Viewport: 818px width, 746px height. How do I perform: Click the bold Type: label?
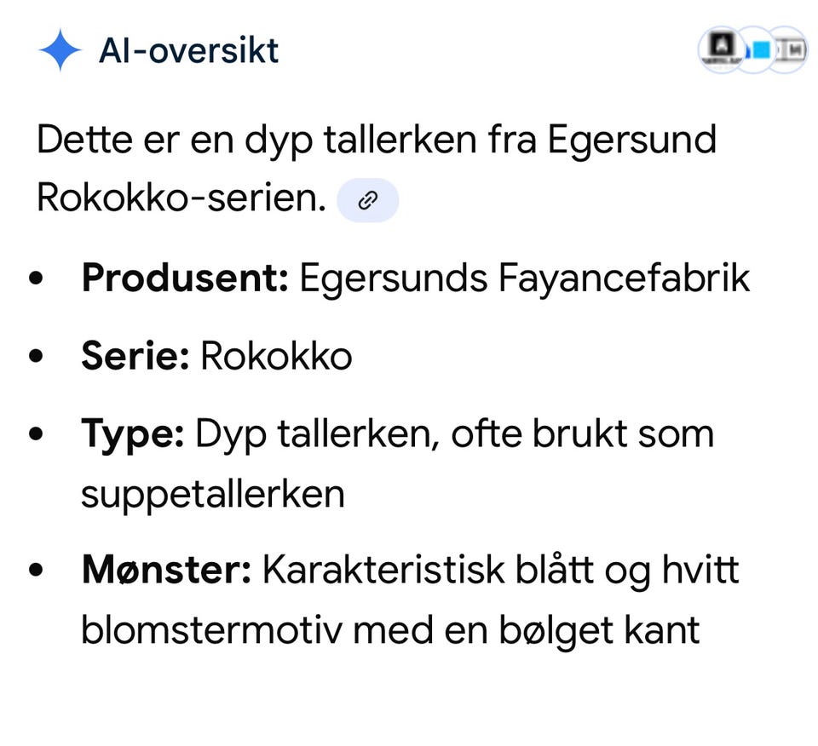click(133, 435)
